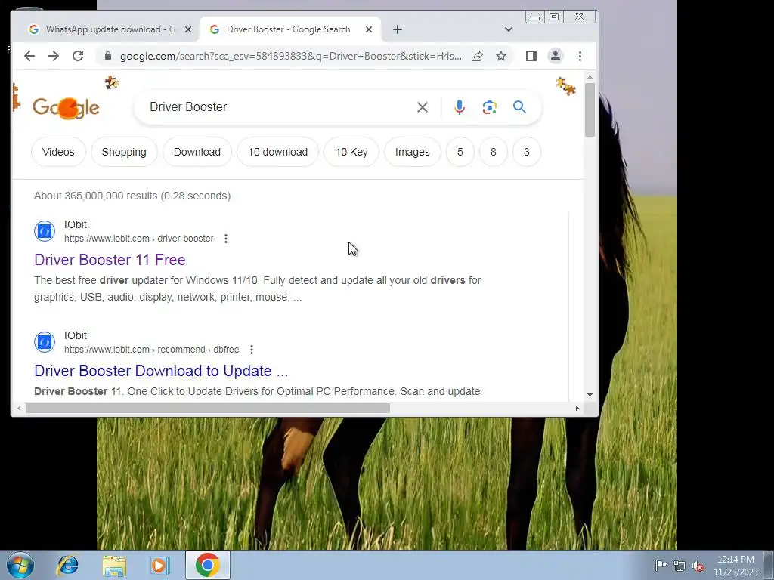Image resolution: width=774 pixels, height=580 pixels.
Task: Open site info via the padlock icon
Action: [108, 56]
